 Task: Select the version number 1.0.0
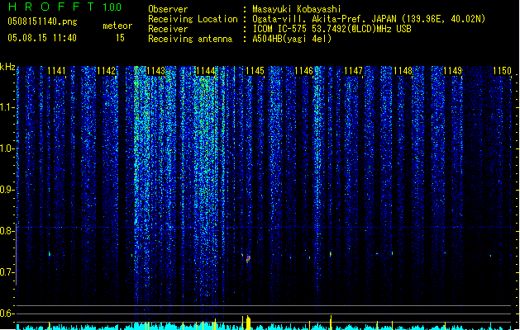click(x=112, y=7)
